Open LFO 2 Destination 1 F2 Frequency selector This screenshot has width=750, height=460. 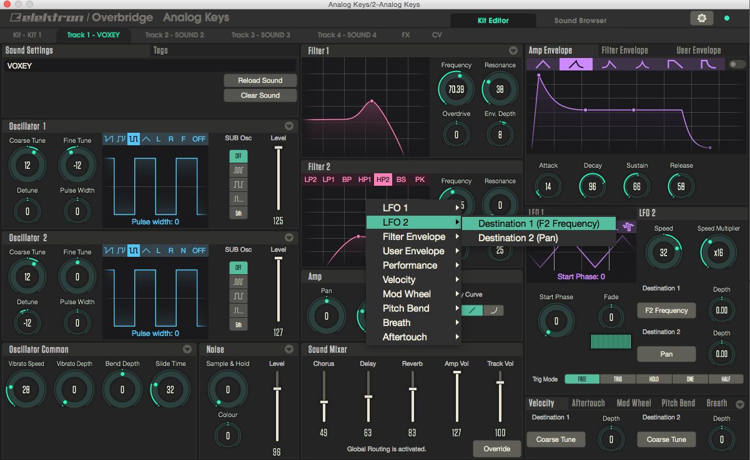[x=666, y=310]
